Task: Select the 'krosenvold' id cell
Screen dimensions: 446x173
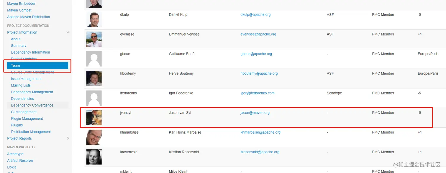Action: coord(129,152)
